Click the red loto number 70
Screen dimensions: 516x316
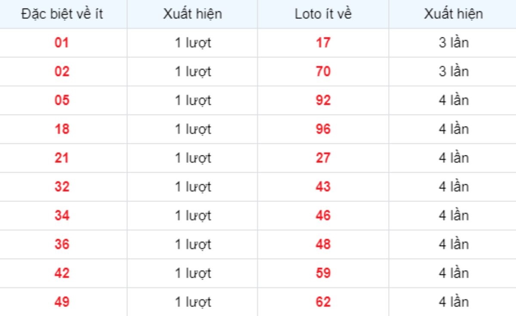[323, 72]
